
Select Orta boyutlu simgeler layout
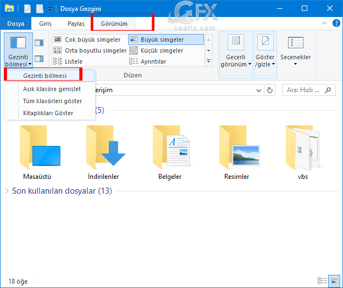click(x=90, y=50)
